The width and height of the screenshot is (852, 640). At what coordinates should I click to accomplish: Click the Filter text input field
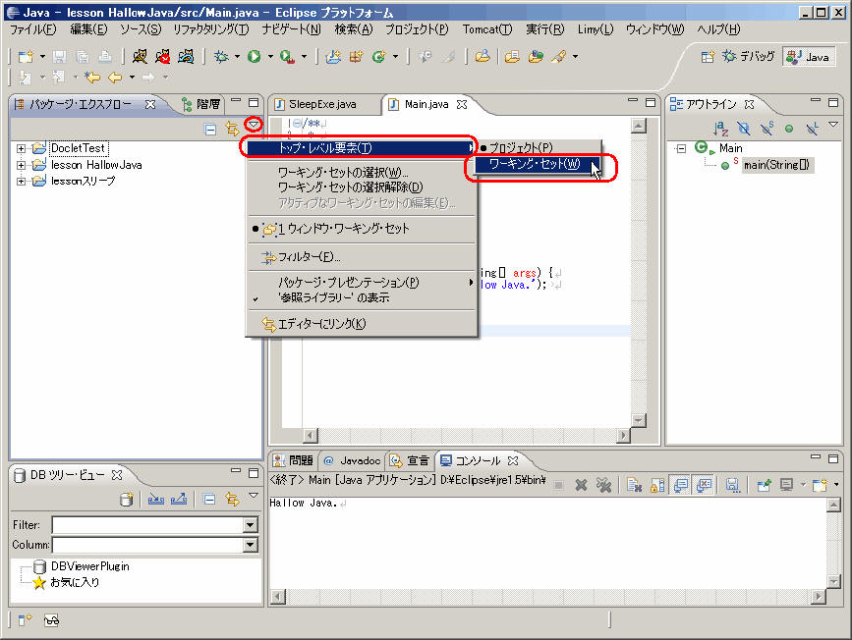[x=146, y=525]
